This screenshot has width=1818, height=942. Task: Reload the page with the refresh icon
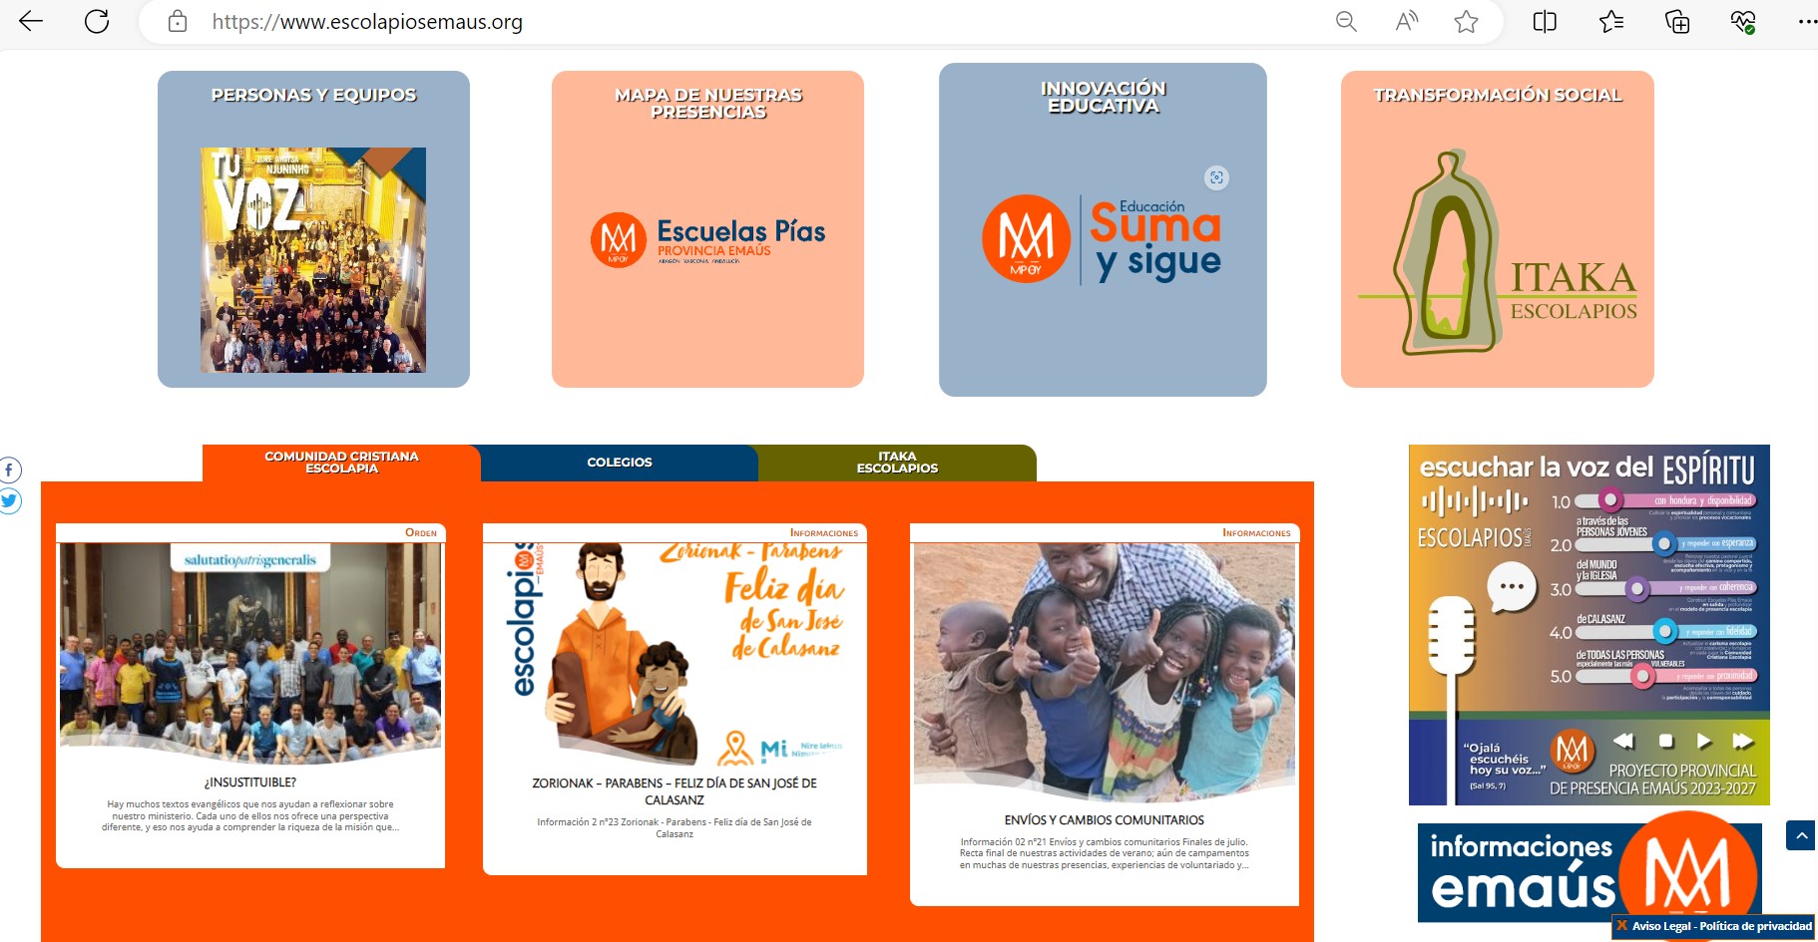click(97, 21)
